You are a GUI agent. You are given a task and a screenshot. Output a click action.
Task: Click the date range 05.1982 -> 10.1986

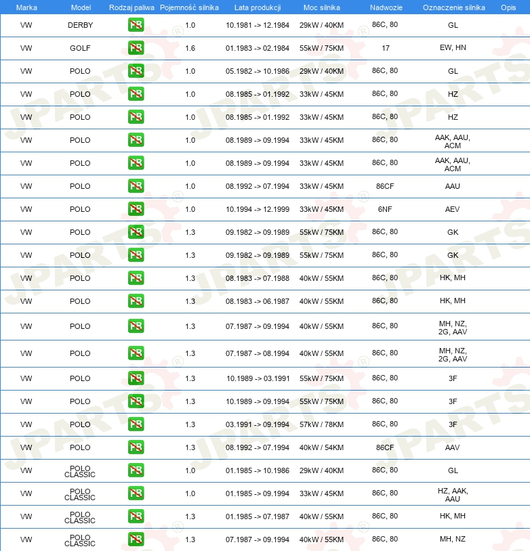pos(258,71)
